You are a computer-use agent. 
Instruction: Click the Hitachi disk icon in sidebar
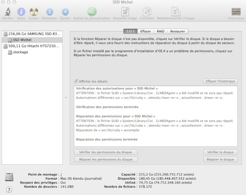tap(5, 46)
